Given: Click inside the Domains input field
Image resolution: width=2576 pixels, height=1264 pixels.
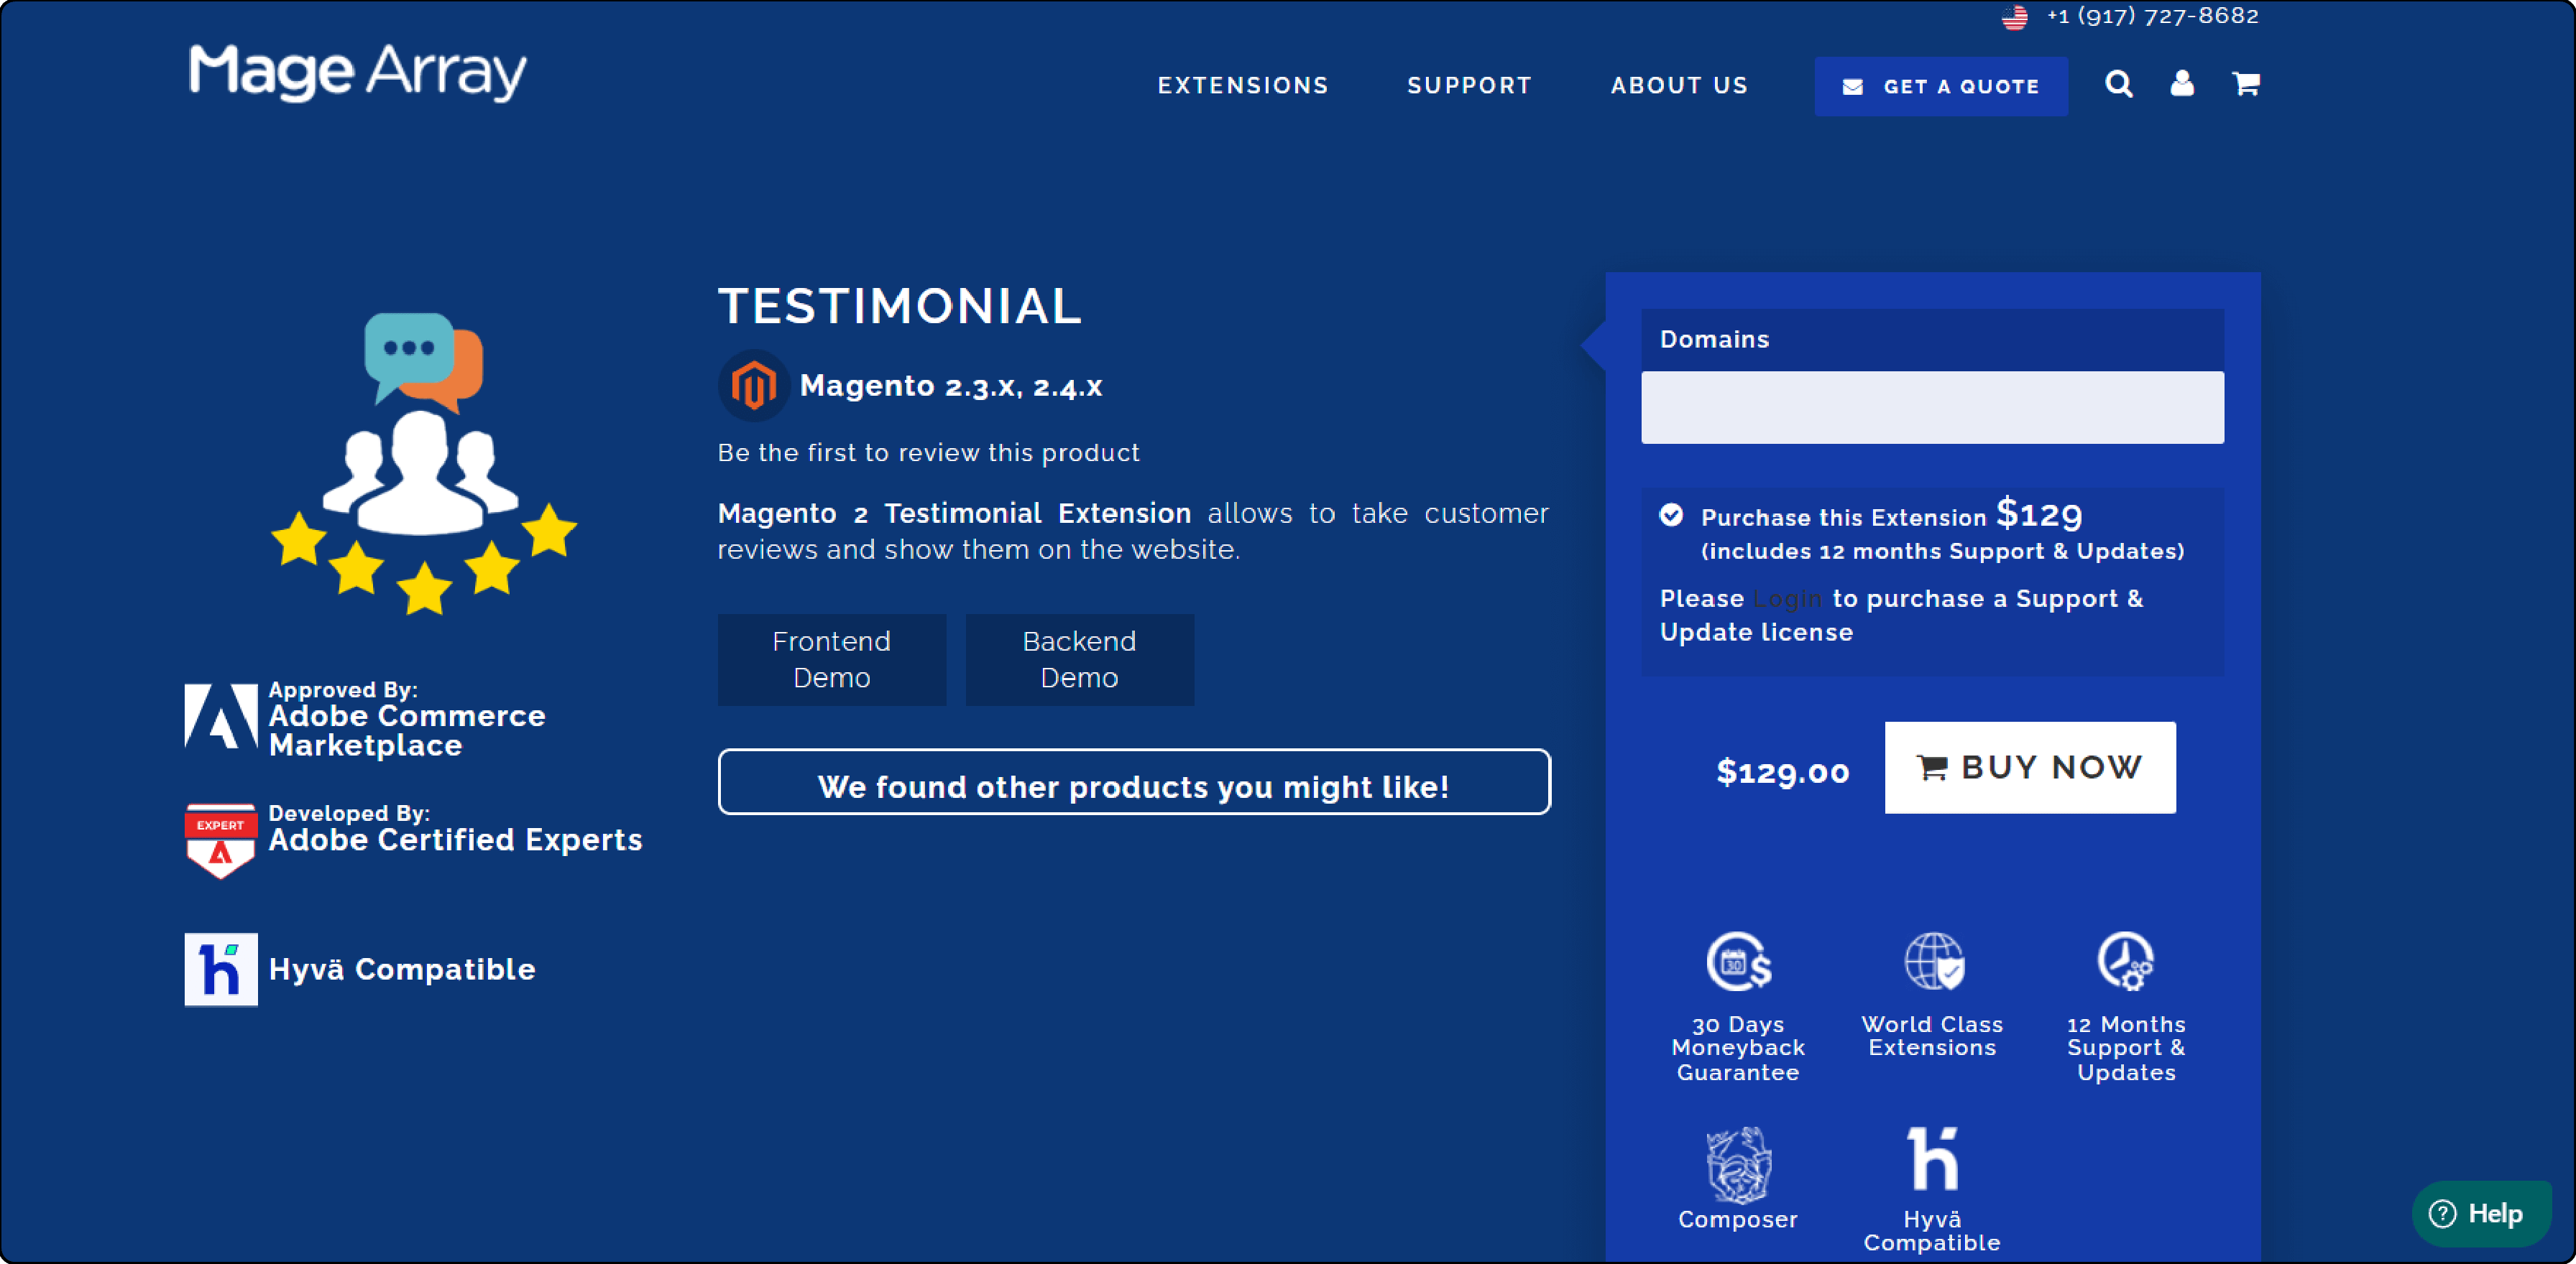Looking at the screenshot, I should pos(1932,408).
